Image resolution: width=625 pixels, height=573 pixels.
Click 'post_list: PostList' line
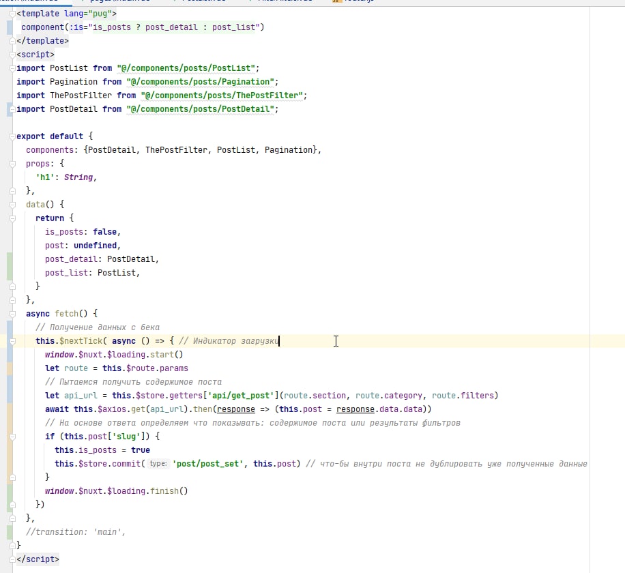[x=90, y=273]
